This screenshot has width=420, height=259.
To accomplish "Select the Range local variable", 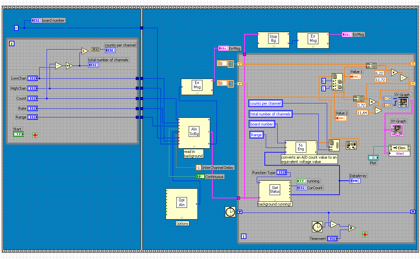I will coord(256,135).
